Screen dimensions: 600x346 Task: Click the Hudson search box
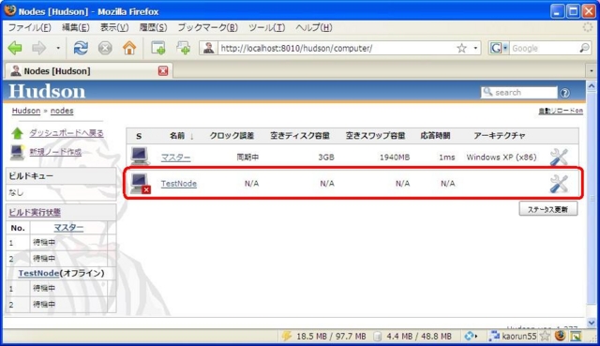[x=518, y=92]
